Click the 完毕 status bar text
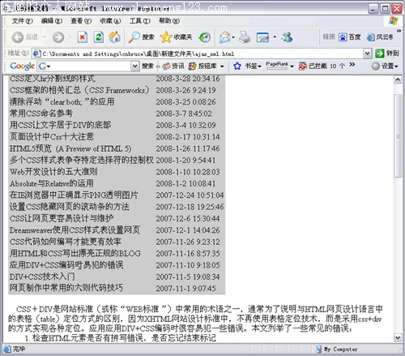This screenshot has width=405, height=356. [x=19, y=349]
